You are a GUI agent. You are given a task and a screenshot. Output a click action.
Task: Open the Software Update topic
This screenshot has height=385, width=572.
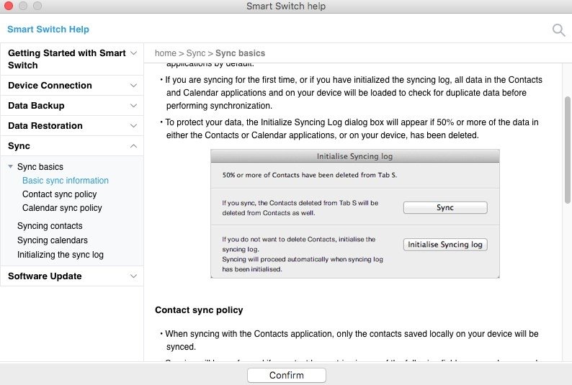(x=45, y=276)
